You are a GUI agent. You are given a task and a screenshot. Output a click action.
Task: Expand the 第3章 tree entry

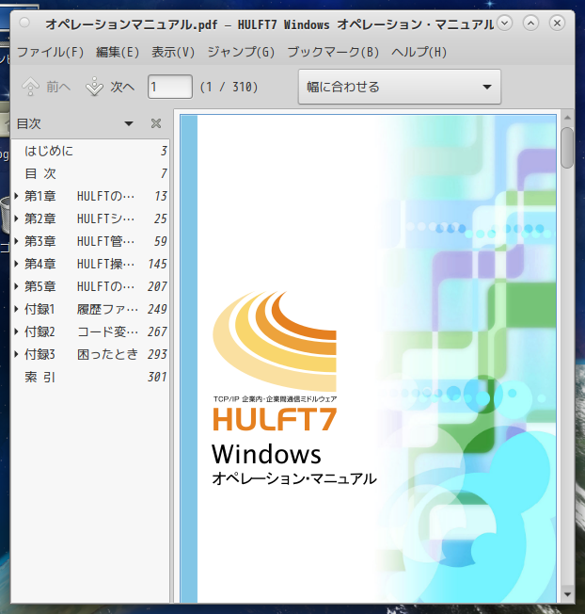pyautogui.click(x=16, y=241)
